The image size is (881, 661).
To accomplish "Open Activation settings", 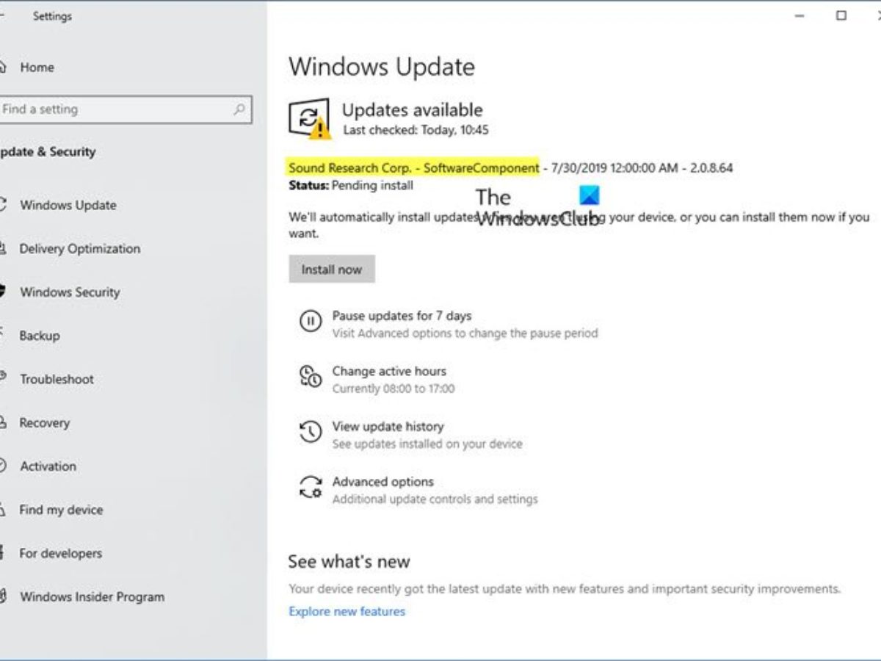I will point(48,466).
